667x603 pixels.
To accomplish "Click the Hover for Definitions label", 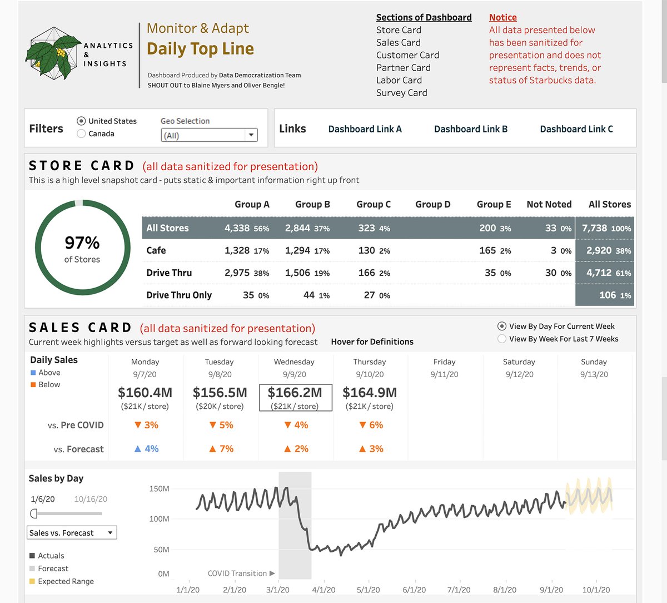I will pos(372,342).
